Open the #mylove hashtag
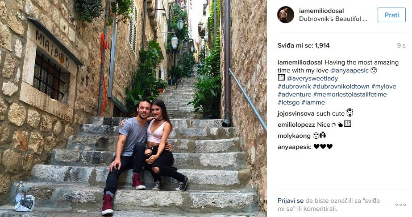 tap(383, 86)
